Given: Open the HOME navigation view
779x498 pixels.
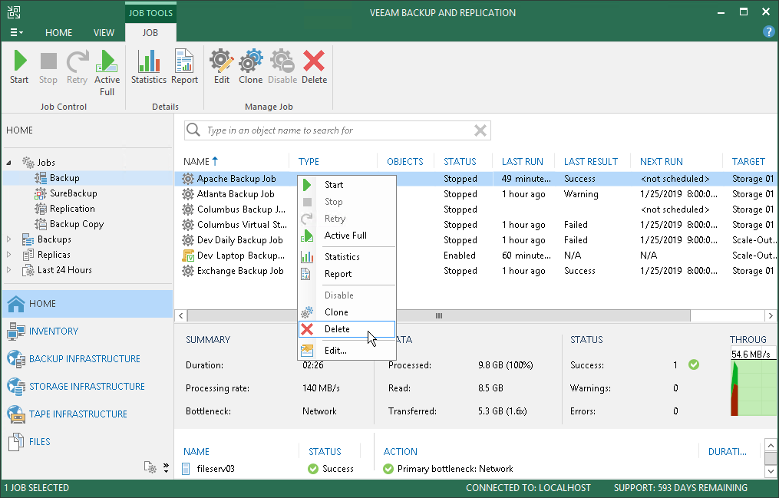Looking at the screenshot, I should coord(87,303).
